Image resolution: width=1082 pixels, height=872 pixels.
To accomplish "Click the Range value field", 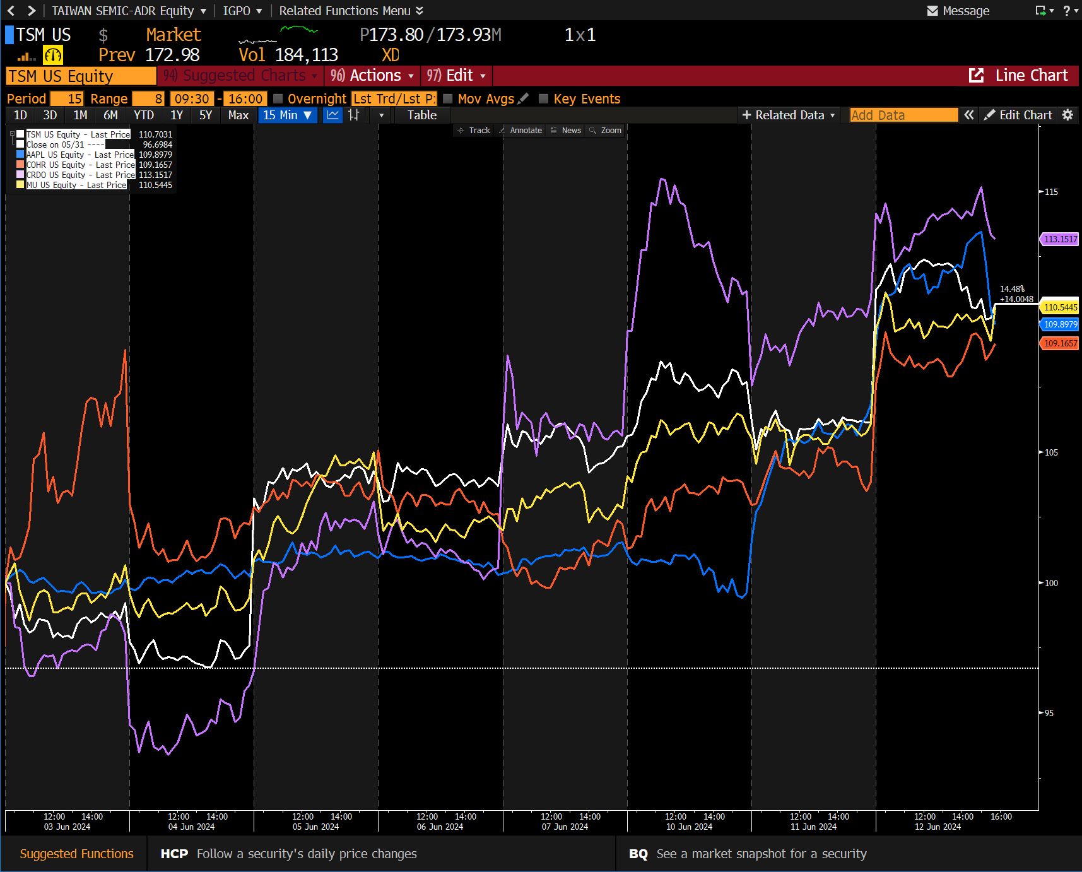I will point(149,98).
